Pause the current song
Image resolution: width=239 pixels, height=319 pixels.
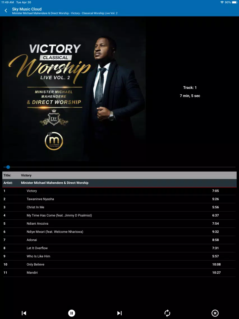point(72,313)
